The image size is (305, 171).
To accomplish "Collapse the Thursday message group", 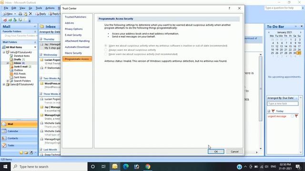I will tap(41, 39).
